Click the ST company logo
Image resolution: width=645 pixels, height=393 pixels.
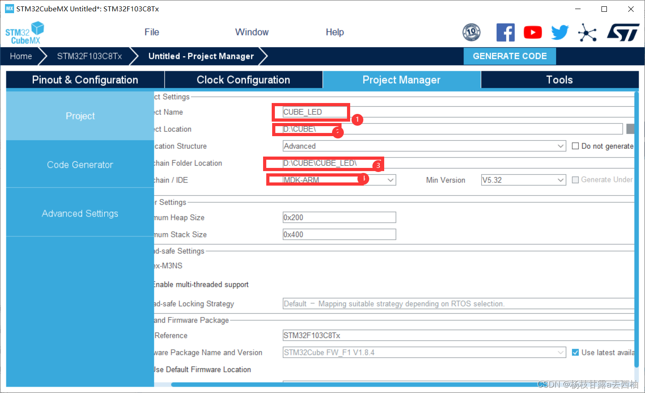623,32
